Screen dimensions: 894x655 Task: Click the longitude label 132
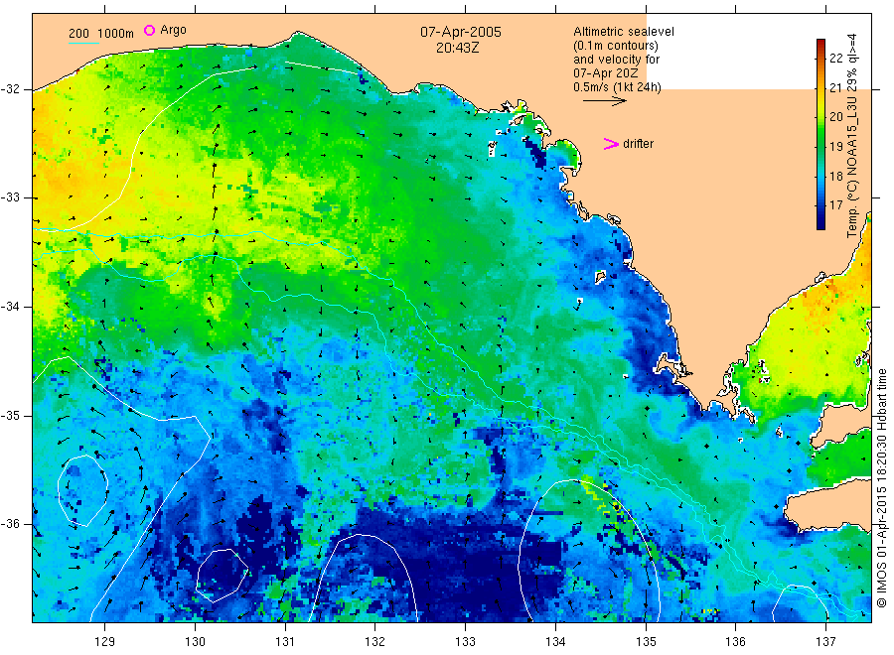pyautogui.click(x=375, y=642)
